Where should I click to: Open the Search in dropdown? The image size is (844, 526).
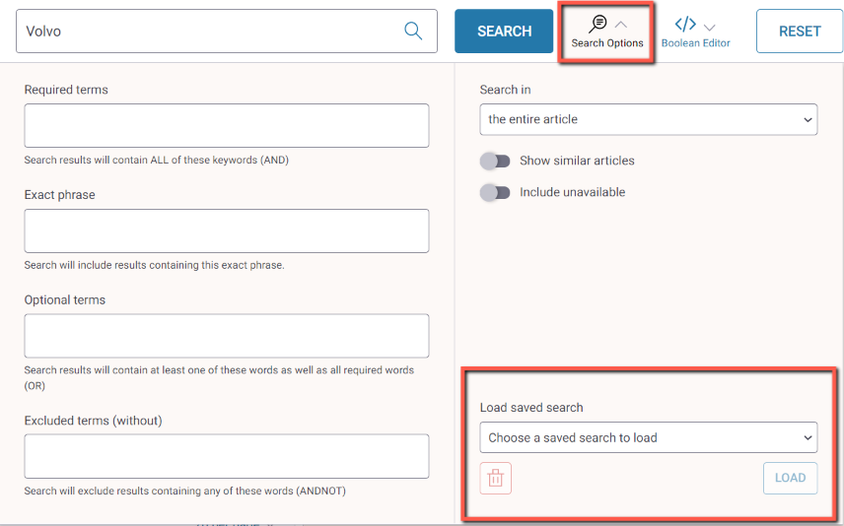click(x=648, y=119)
